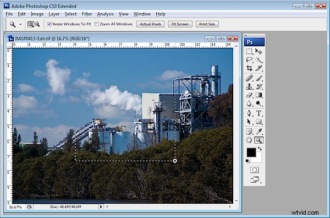Select the Hand tool
This screenshot has width=330, height=218.
249,140
